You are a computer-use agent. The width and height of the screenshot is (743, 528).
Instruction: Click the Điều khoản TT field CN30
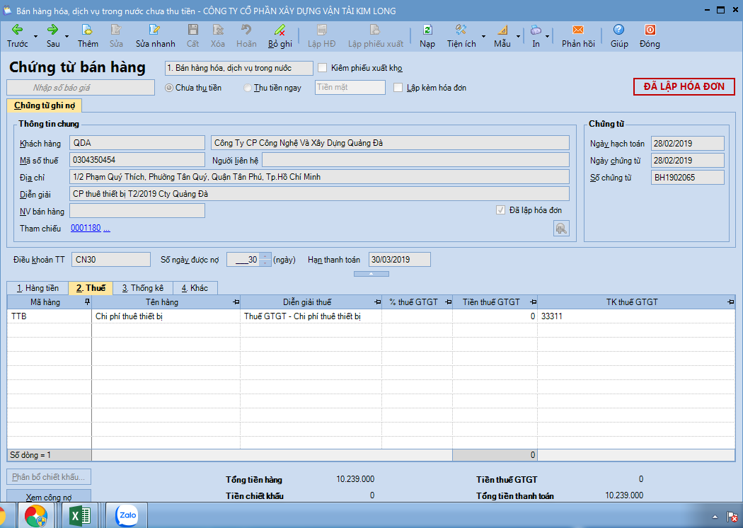pos(111,260)
